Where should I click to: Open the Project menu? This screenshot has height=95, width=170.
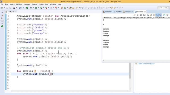pyautogui.click(x=41, y=4)
